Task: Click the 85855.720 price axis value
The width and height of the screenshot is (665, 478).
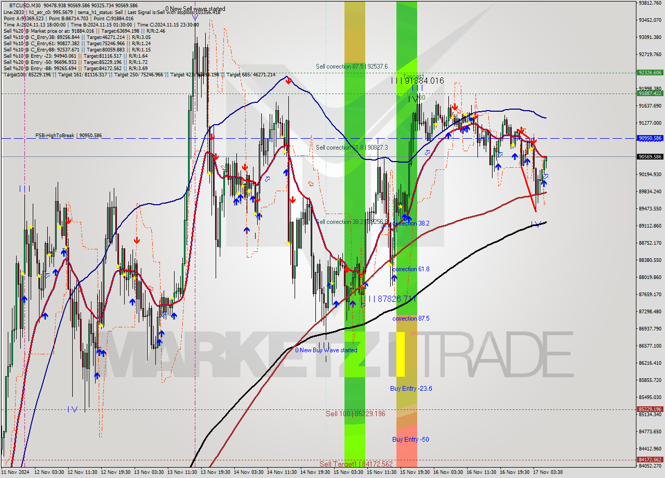Action: [x=650, y=380]
